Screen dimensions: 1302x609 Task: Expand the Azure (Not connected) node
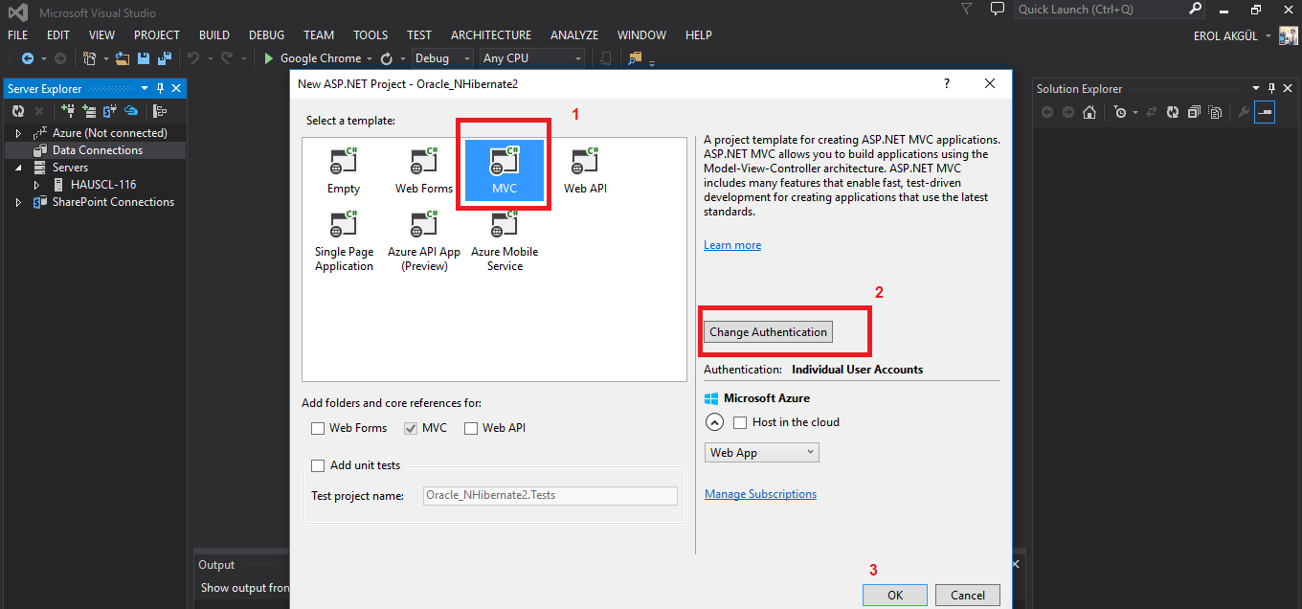18,133
